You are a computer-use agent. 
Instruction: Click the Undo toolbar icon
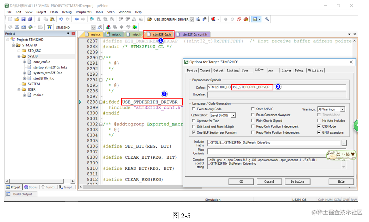[61, 19]
